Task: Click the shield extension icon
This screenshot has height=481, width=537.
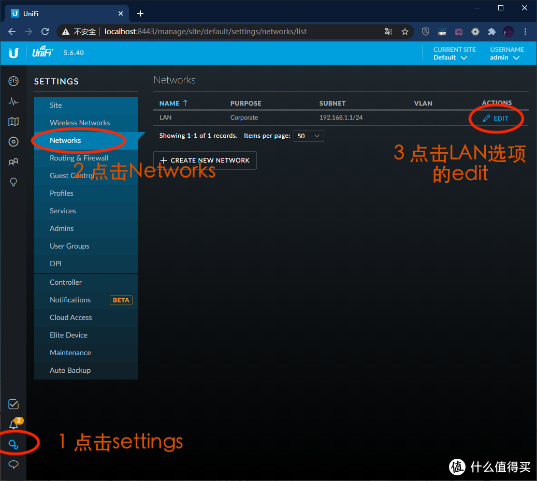Action: pyautogui.click(x=425, y=32)
